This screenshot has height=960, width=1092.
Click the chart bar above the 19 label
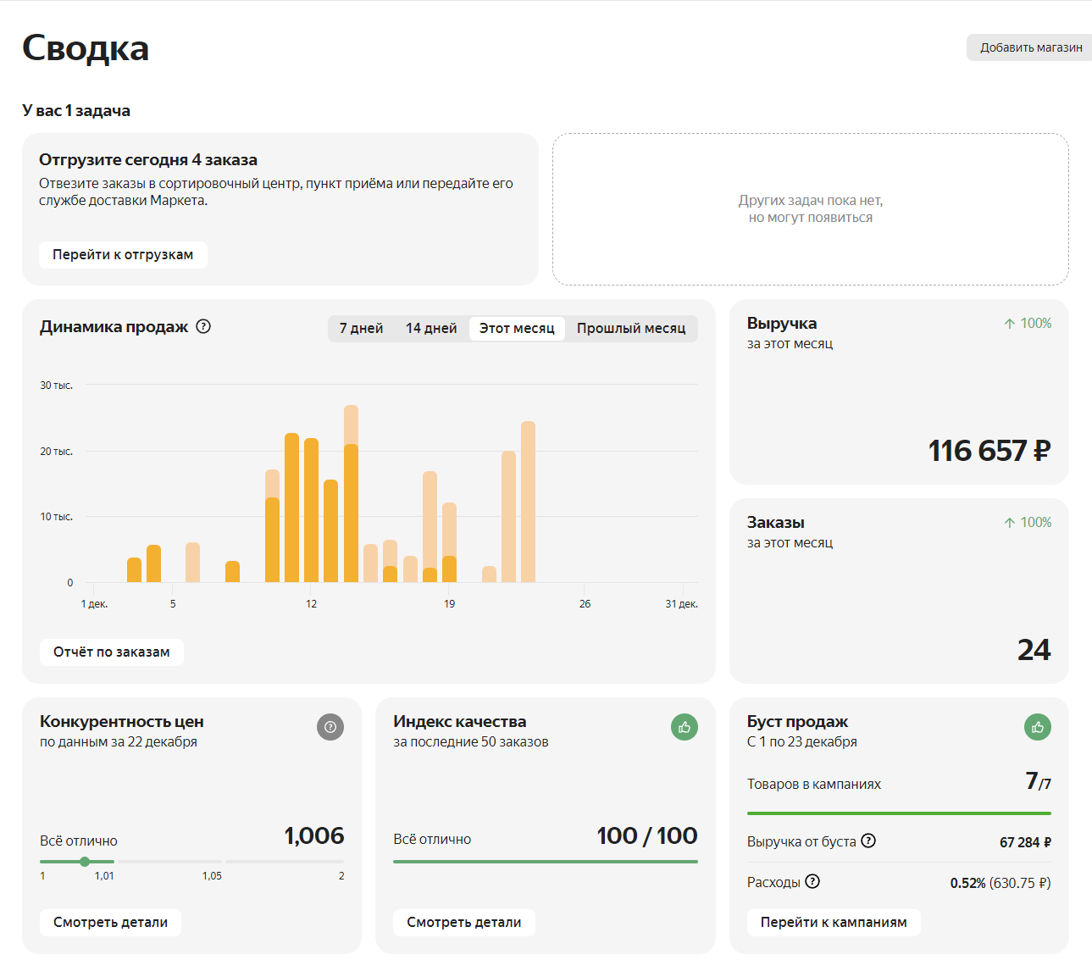449,542
